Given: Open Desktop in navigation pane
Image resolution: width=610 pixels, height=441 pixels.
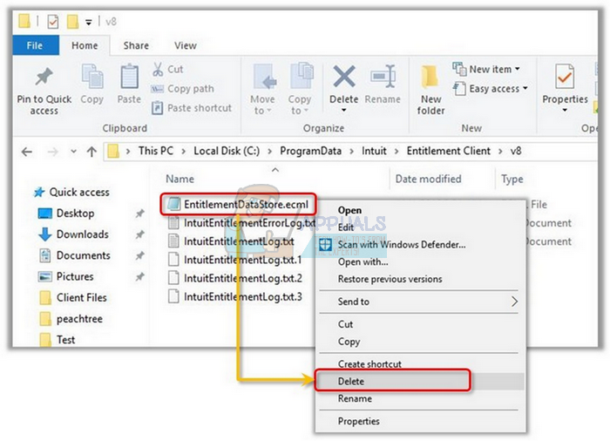Looking at the screenshot, I should 66,214.
